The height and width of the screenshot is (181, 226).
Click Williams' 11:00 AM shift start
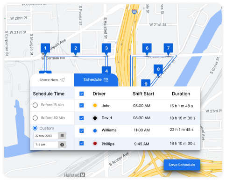(141, 130)
